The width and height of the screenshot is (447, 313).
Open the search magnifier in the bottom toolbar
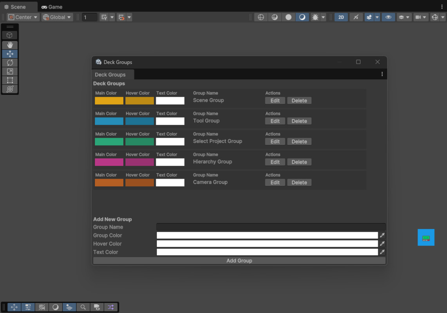[83, 307]
